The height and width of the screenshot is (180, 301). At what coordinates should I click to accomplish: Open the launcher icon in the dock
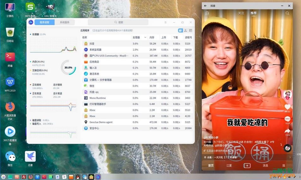(x=3, y=177)
